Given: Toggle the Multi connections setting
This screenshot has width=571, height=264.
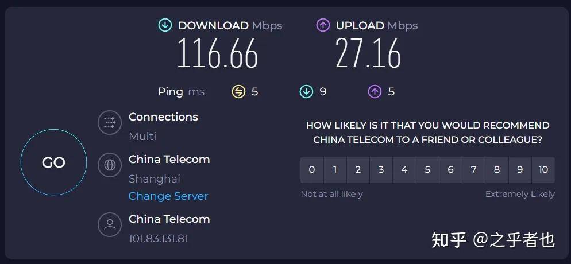Looking at the screenshot, I should coord(142,137).
